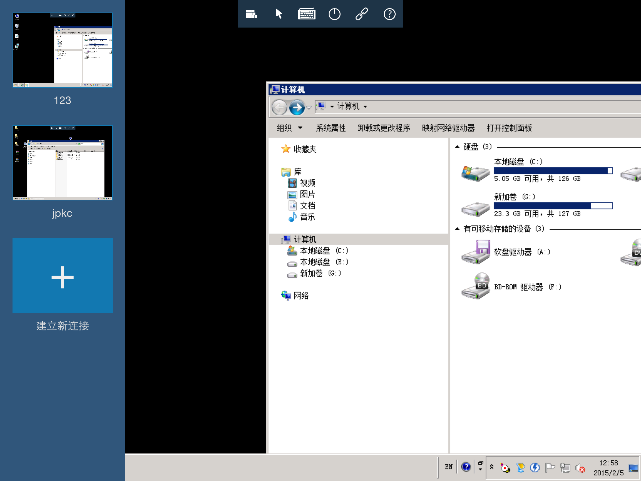Click the forward navigation arrow in explorer
The width and height of the screenshot is (641, 481).
click(x=297, y=107)
